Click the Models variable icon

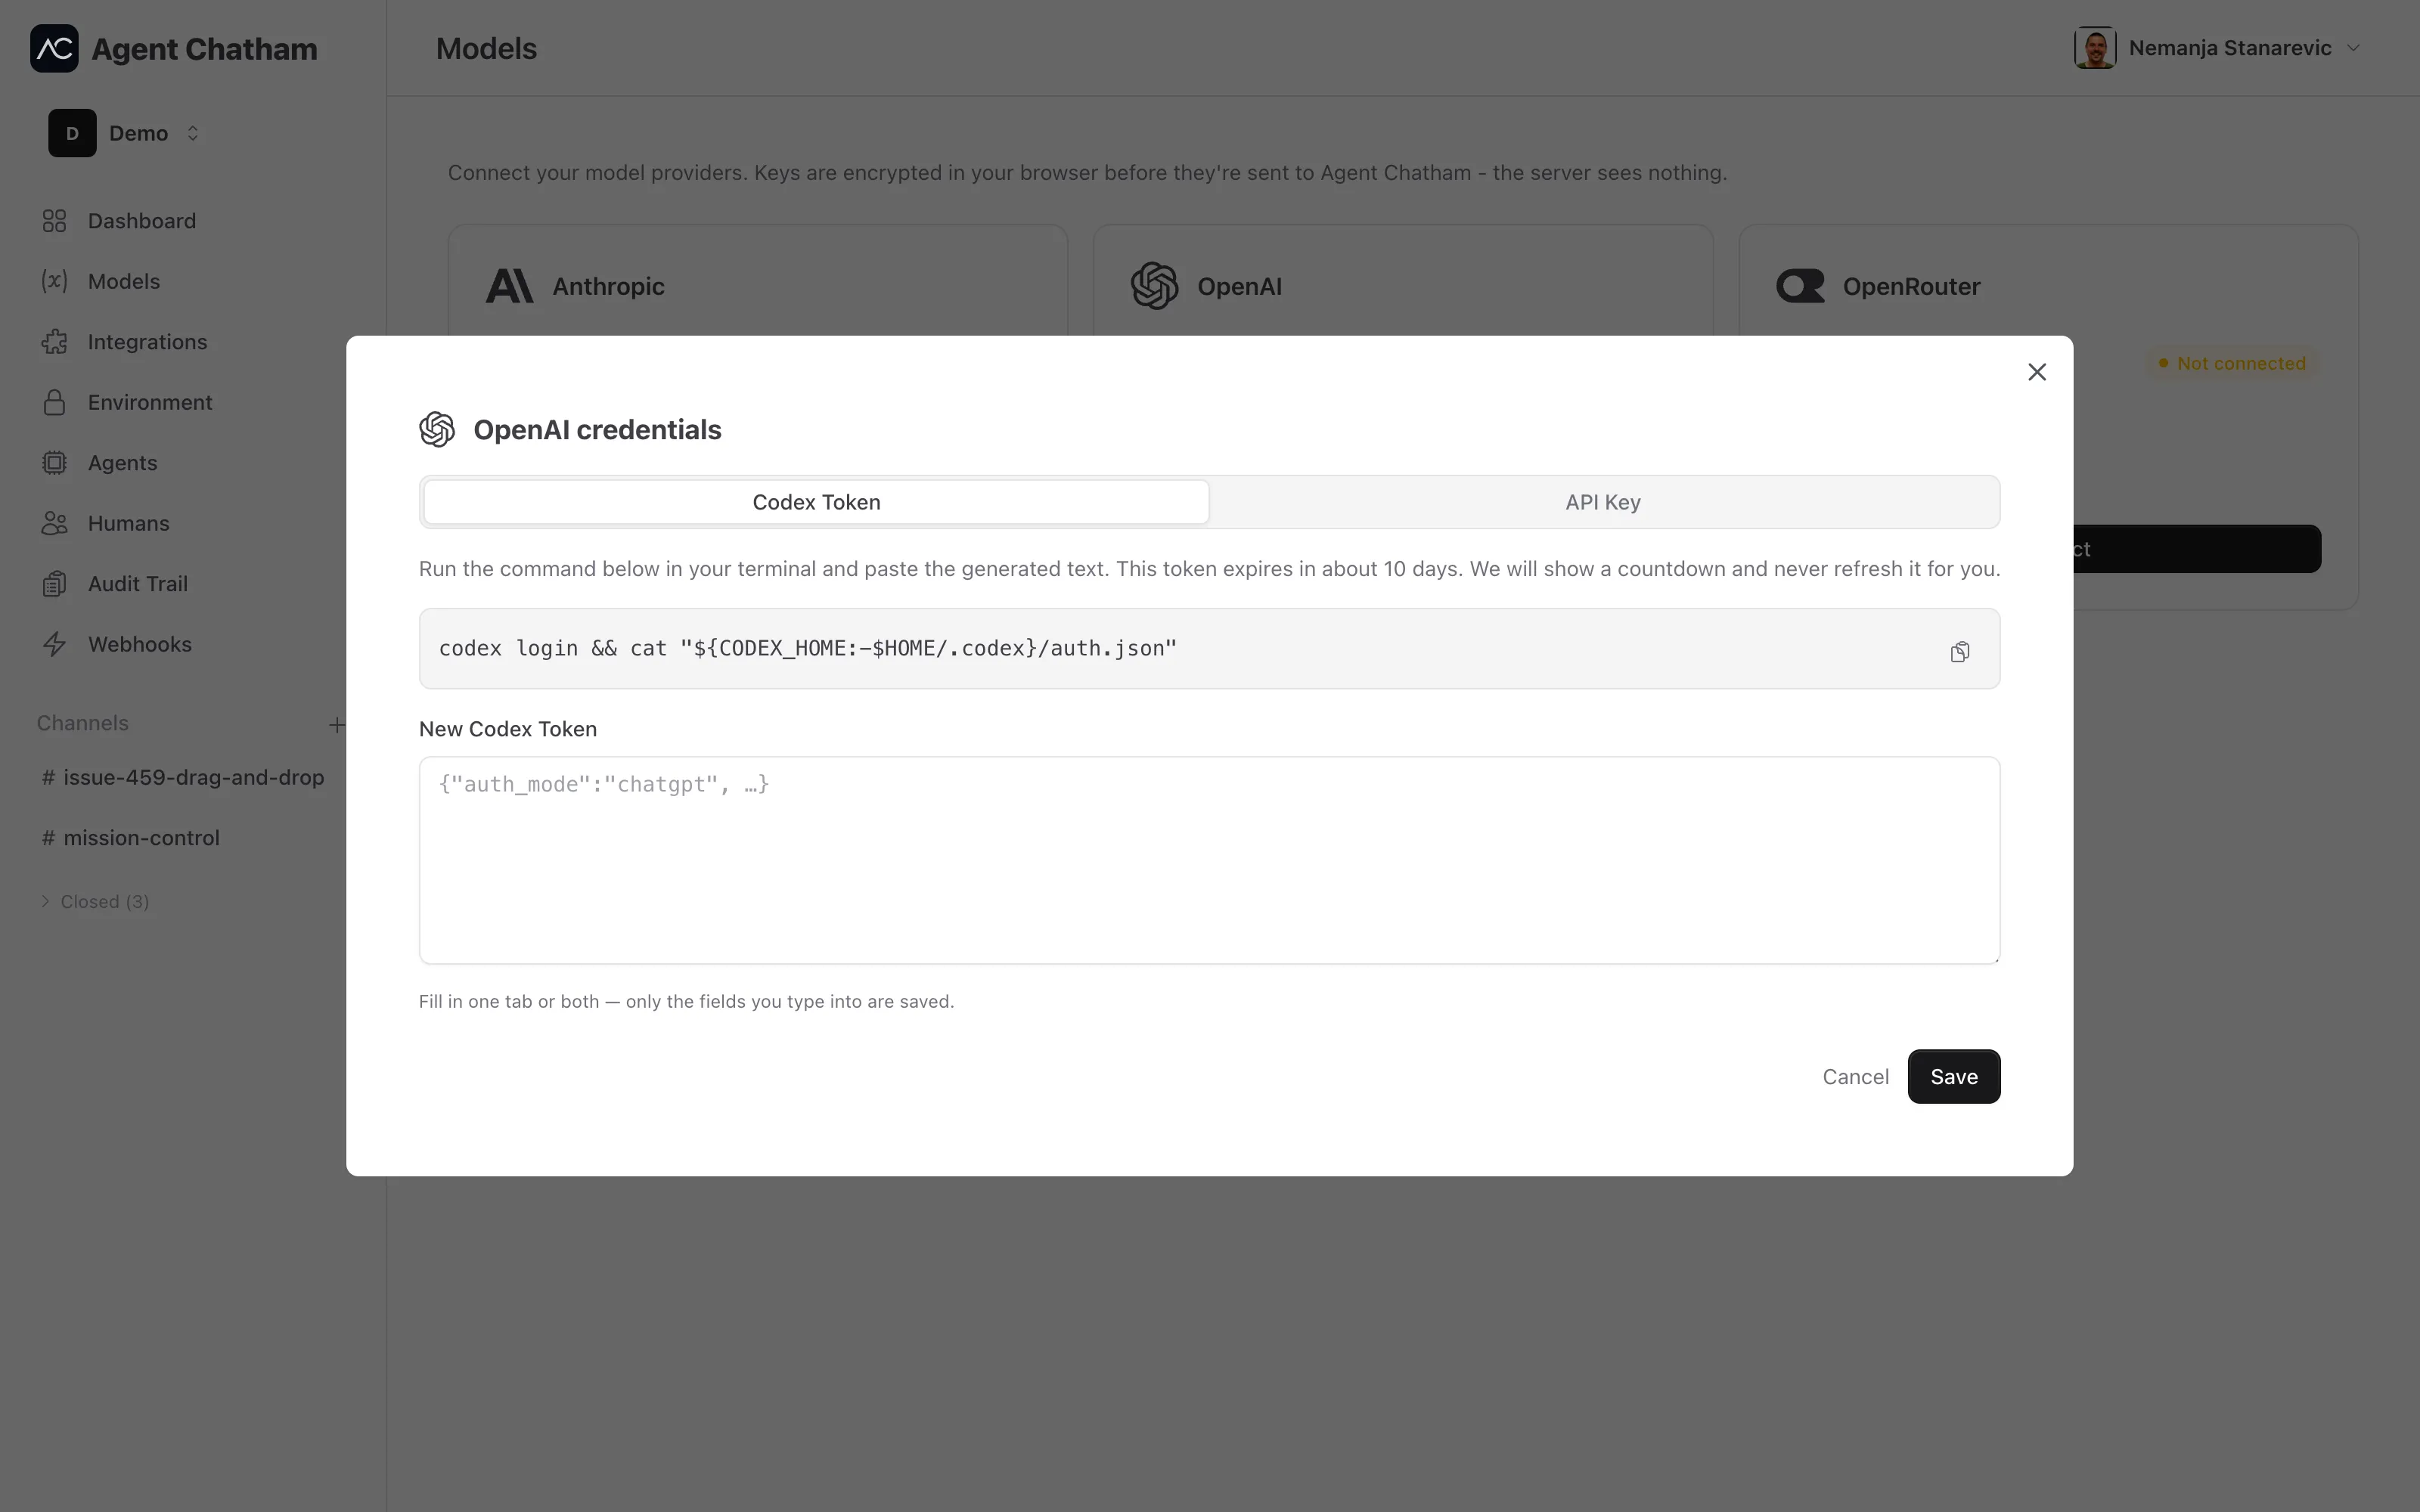54,281
